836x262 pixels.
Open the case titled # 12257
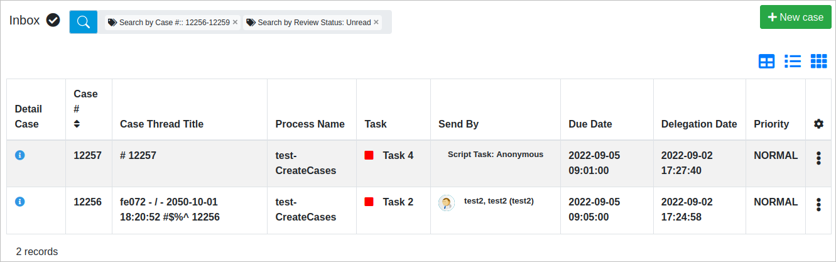[138, 155]
